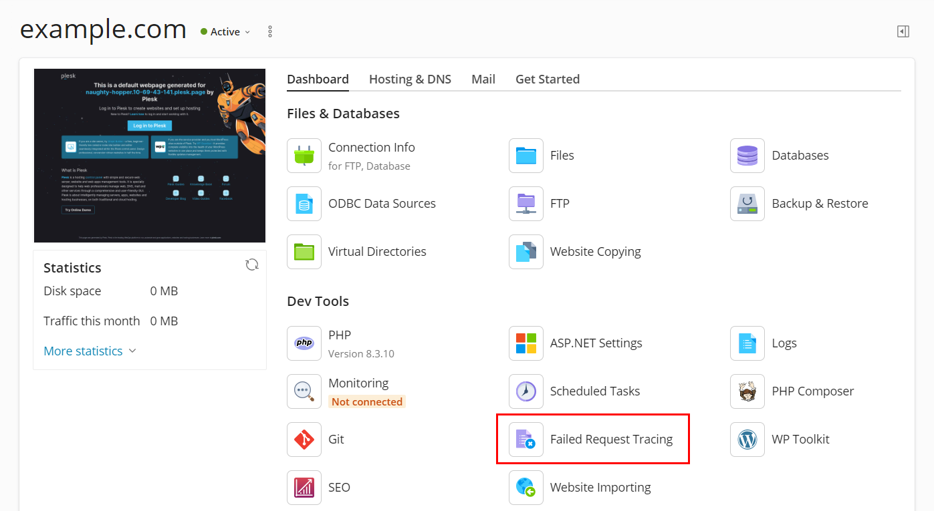Switch to the Hosting & DNS tab

[x=410, y=79]
